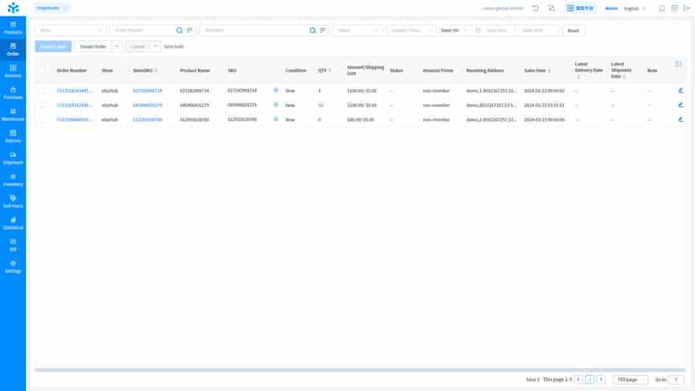Open the Shipment sidebar icon
The image size is (695, 391).
pyautogui.click(x=13, y=158)
